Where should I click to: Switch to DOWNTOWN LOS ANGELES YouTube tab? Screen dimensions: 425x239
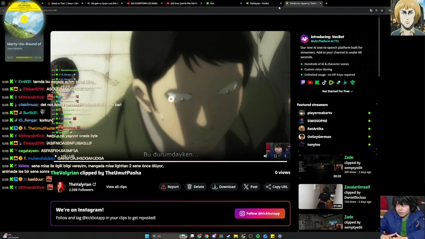[x=144, y=3]
